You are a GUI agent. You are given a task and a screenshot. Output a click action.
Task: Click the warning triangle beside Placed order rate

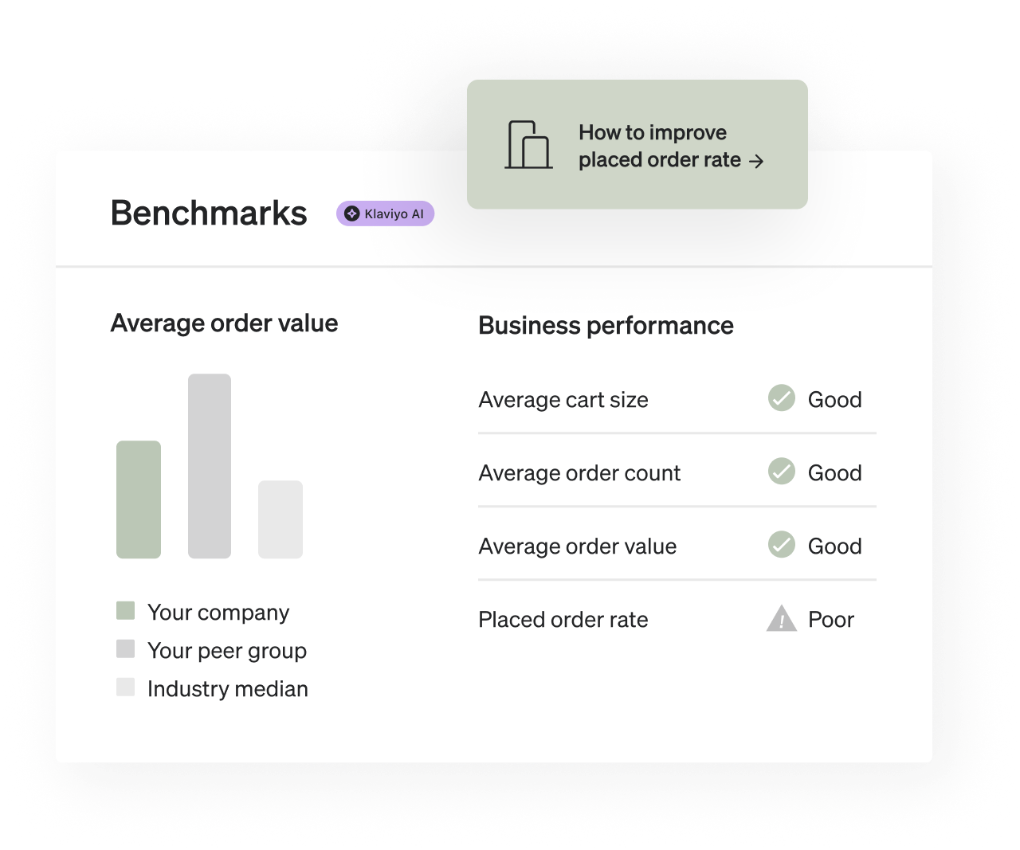[781, 619]
